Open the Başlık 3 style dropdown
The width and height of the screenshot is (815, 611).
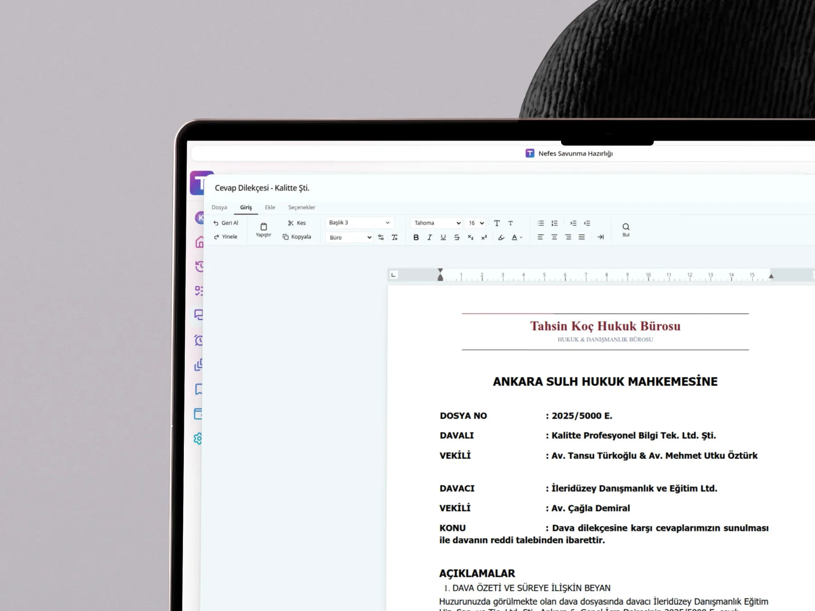pyautogui.click(x=360, y=223)
